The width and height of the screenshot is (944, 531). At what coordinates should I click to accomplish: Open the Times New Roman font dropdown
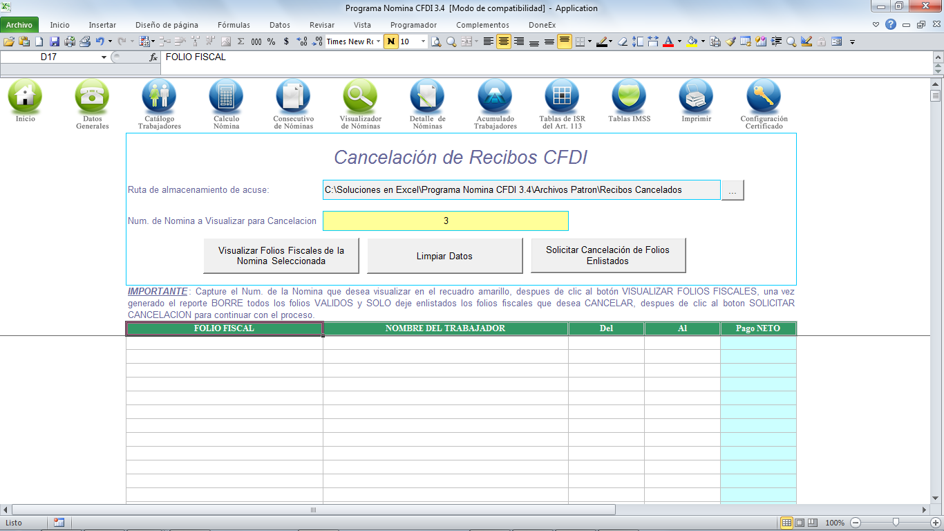379,41
